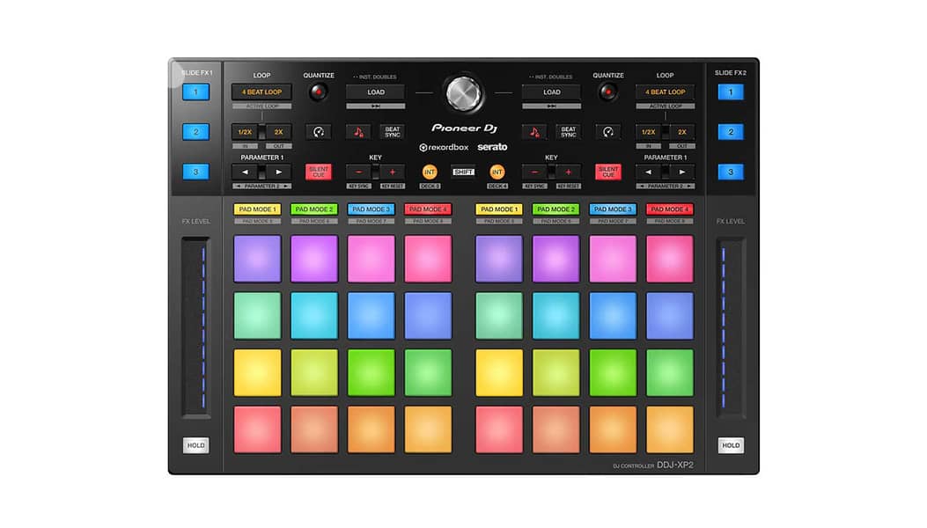
Task: Enable right deck Silent Cue
Action: (x=608, y=172)
